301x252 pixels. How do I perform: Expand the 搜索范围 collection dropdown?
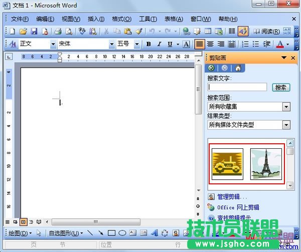pos(286,107)
